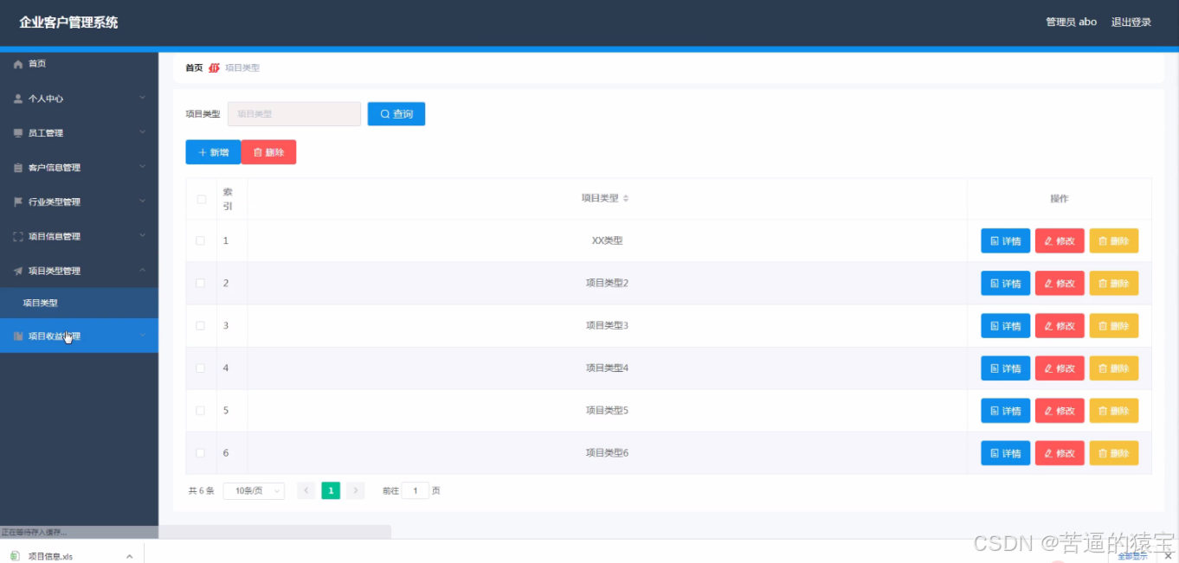Open the 10条/页 page-size dropdown
Viewport: 1179px width, 563px height.
coord(254,491)
